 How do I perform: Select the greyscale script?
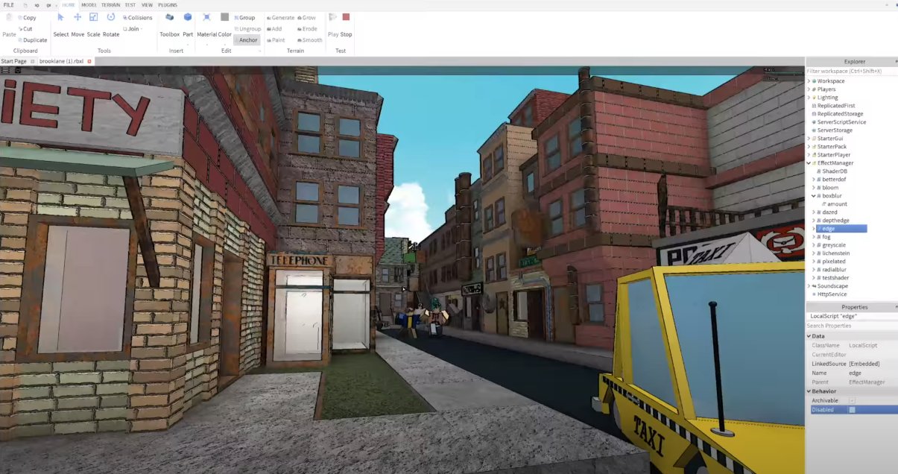[x=835, y=245]
